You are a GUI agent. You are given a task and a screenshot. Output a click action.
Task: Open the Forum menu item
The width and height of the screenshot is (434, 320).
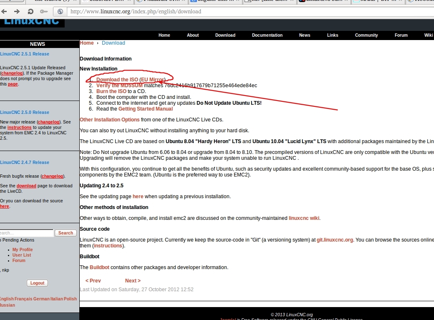(401, 35)
